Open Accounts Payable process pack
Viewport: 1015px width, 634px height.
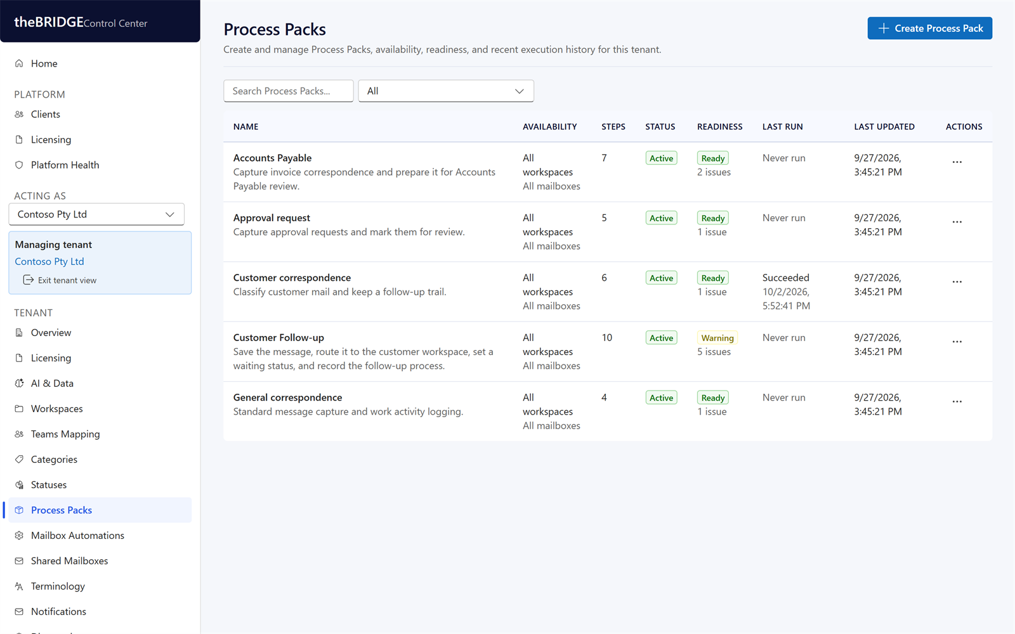(272, 158)
